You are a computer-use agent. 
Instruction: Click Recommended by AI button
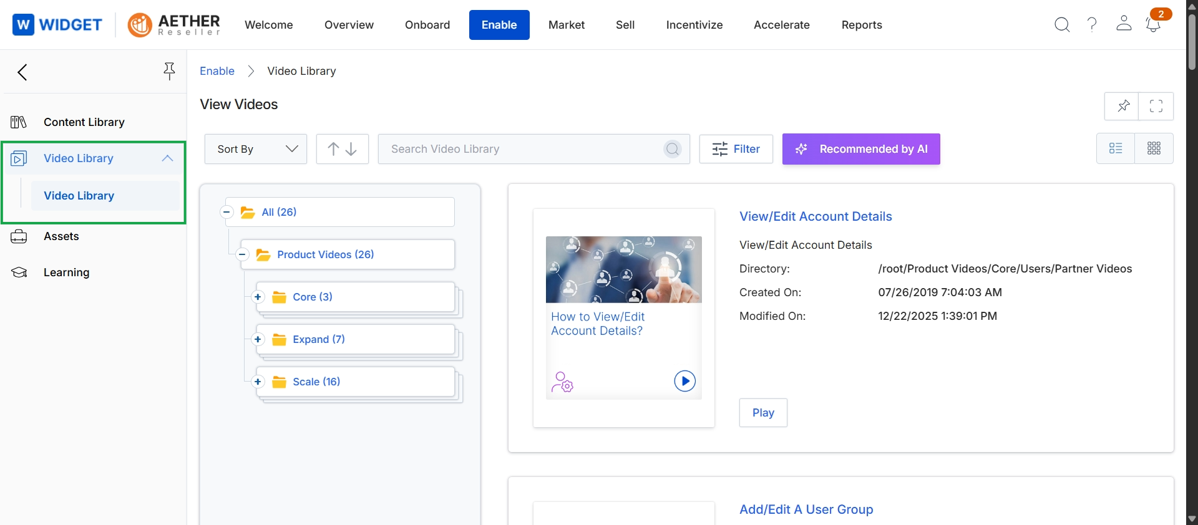tap(861, 149)
